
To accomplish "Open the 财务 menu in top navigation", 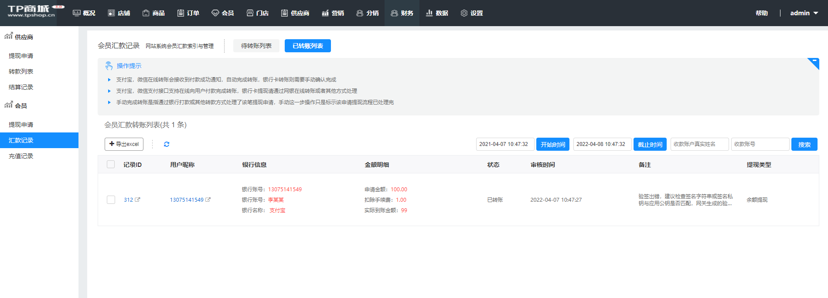I will pos(402,13).
